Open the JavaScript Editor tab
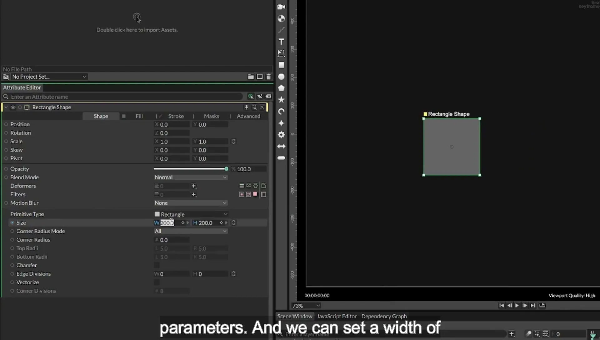 click(337, 316)
